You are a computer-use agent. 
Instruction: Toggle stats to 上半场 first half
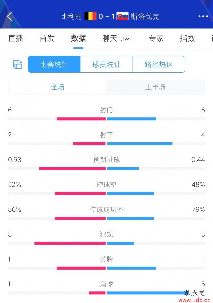[155, 87]
